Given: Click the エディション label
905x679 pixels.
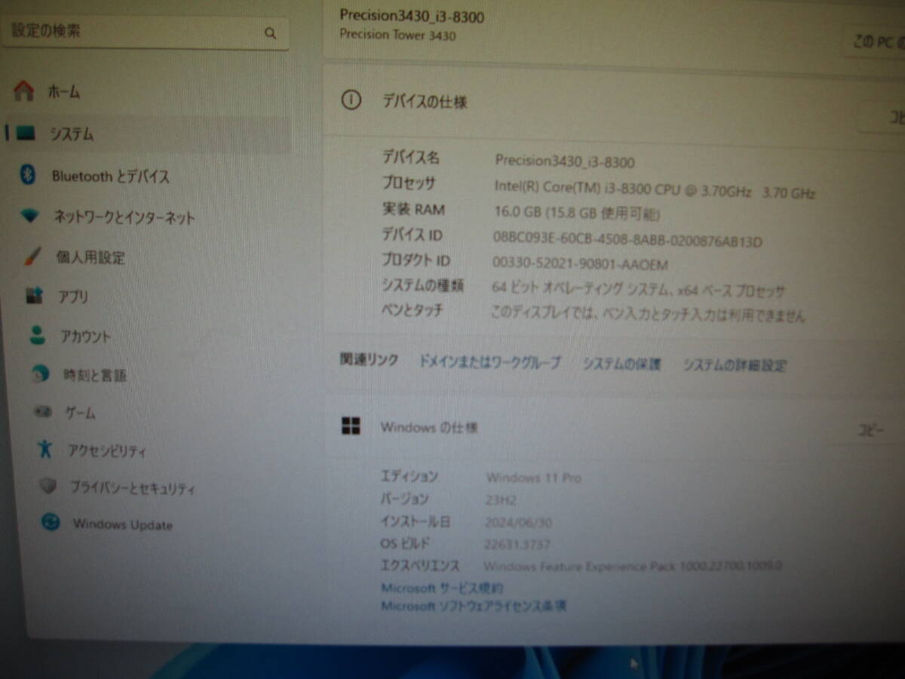Looking at the screenshot, I should point(409,476).
